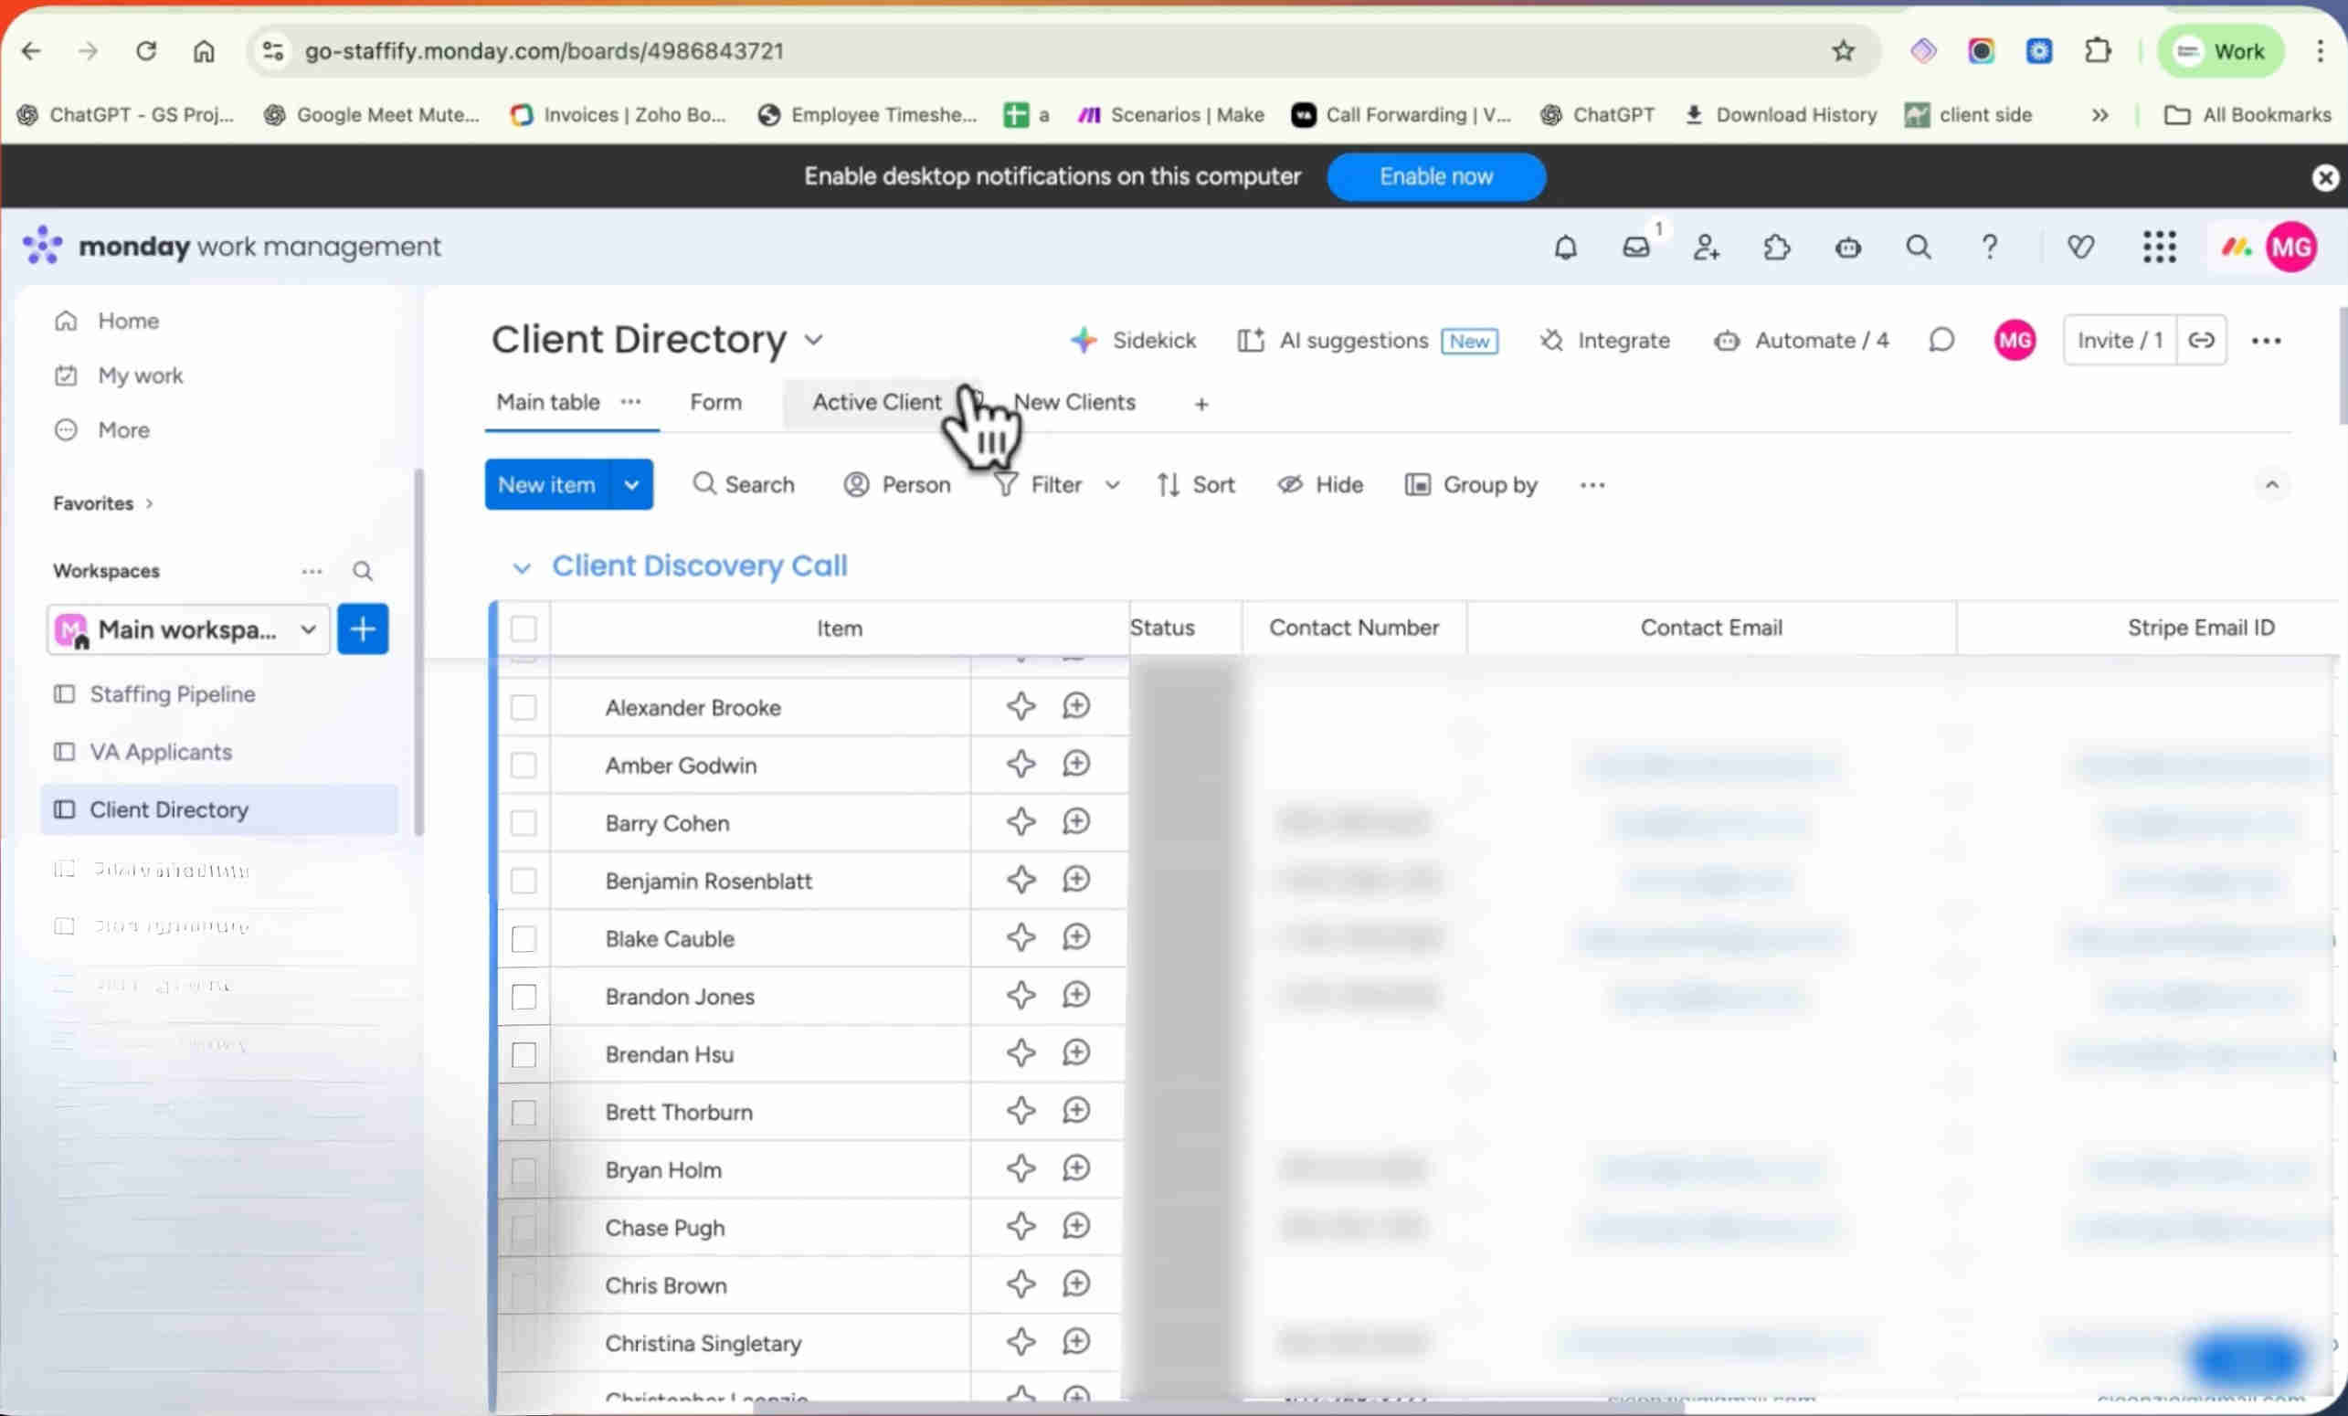Image resolution: width=2348 pixels, height=1416 pixels.
Task: Open the inbox tray icon
Action: coord(1636,248)
